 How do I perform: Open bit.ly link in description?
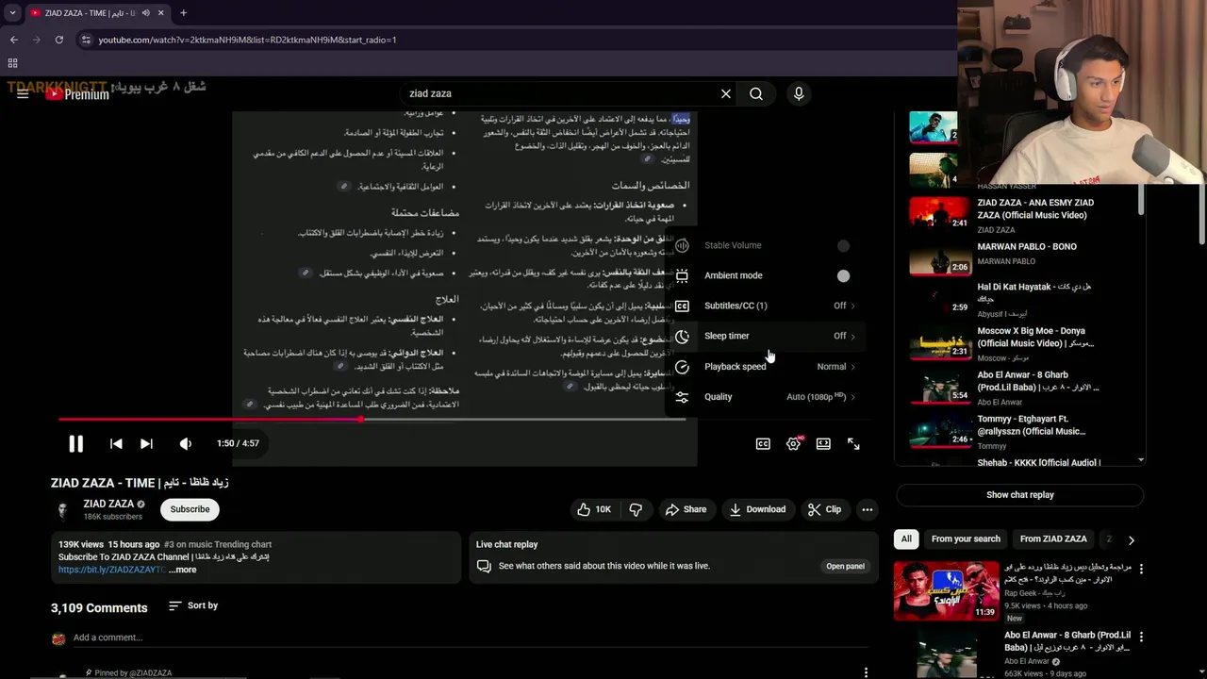tap(111, 570)
